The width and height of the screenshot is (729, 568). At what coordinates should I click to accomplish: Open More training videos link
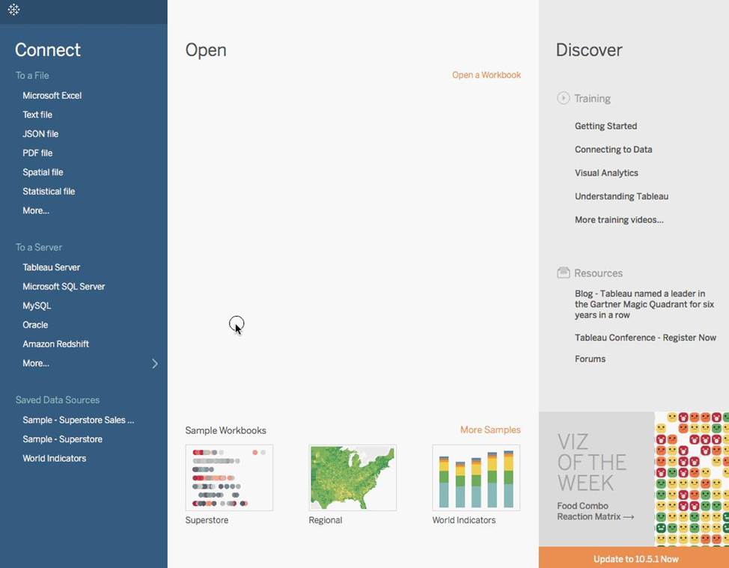click(619, 220)
